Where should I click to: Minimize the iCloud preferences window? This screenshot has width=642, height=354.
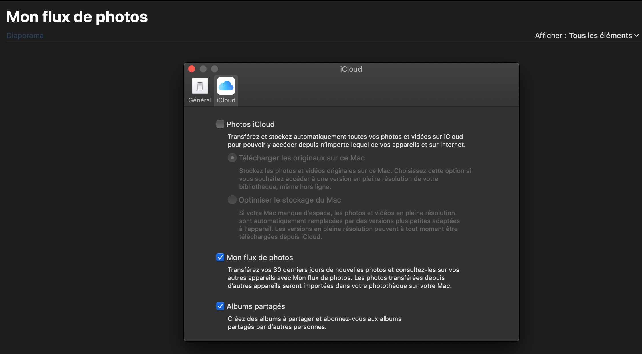click(x=203, y=69)
